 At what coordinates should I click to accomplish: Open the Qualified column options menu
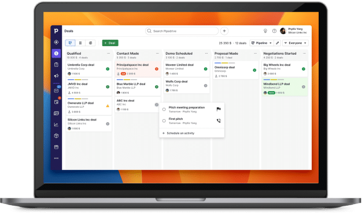point(109,54)
